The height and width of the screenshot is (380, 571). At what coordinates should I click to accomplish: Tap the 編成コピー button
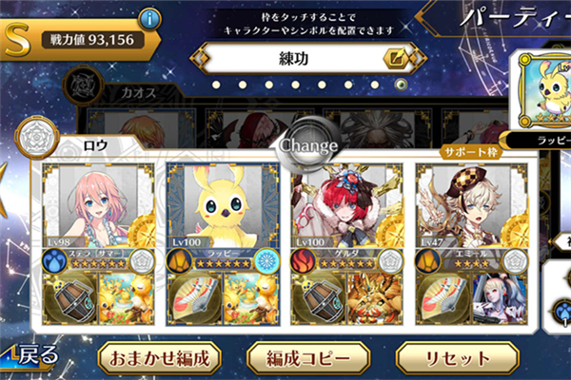pos(308,358)
